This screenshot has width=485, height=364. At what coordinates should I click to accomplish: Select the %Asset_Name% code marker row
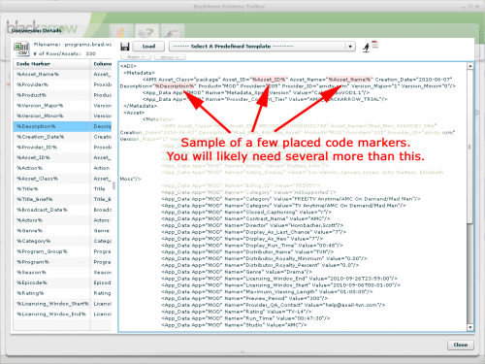coord(62,75)
